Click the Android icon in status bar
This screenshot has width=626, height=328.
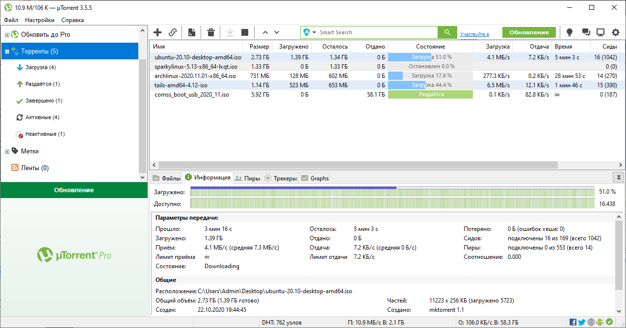pos(600,322)
